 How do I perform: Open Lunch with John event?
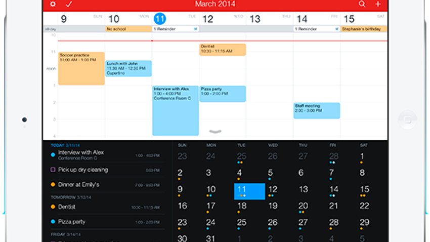click(128, 68)
